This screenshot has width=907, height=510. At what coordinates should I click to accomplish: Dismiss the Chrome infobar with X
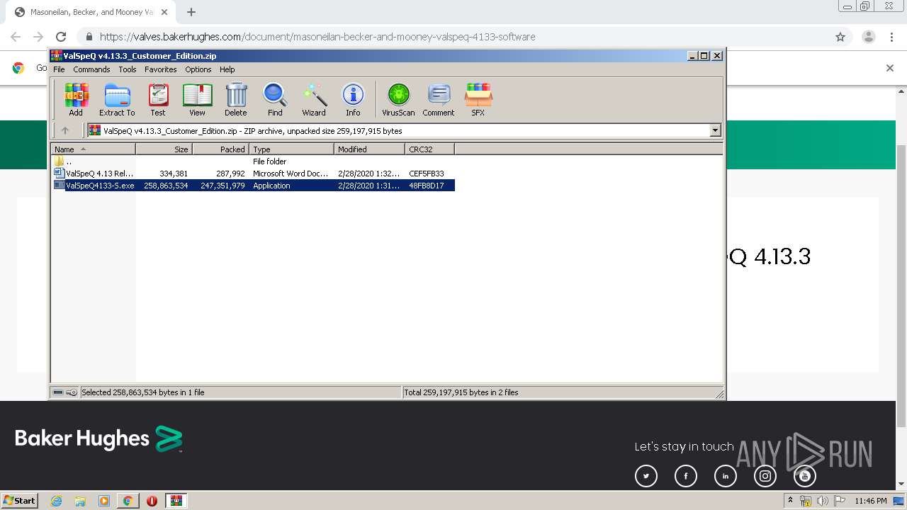890,68
